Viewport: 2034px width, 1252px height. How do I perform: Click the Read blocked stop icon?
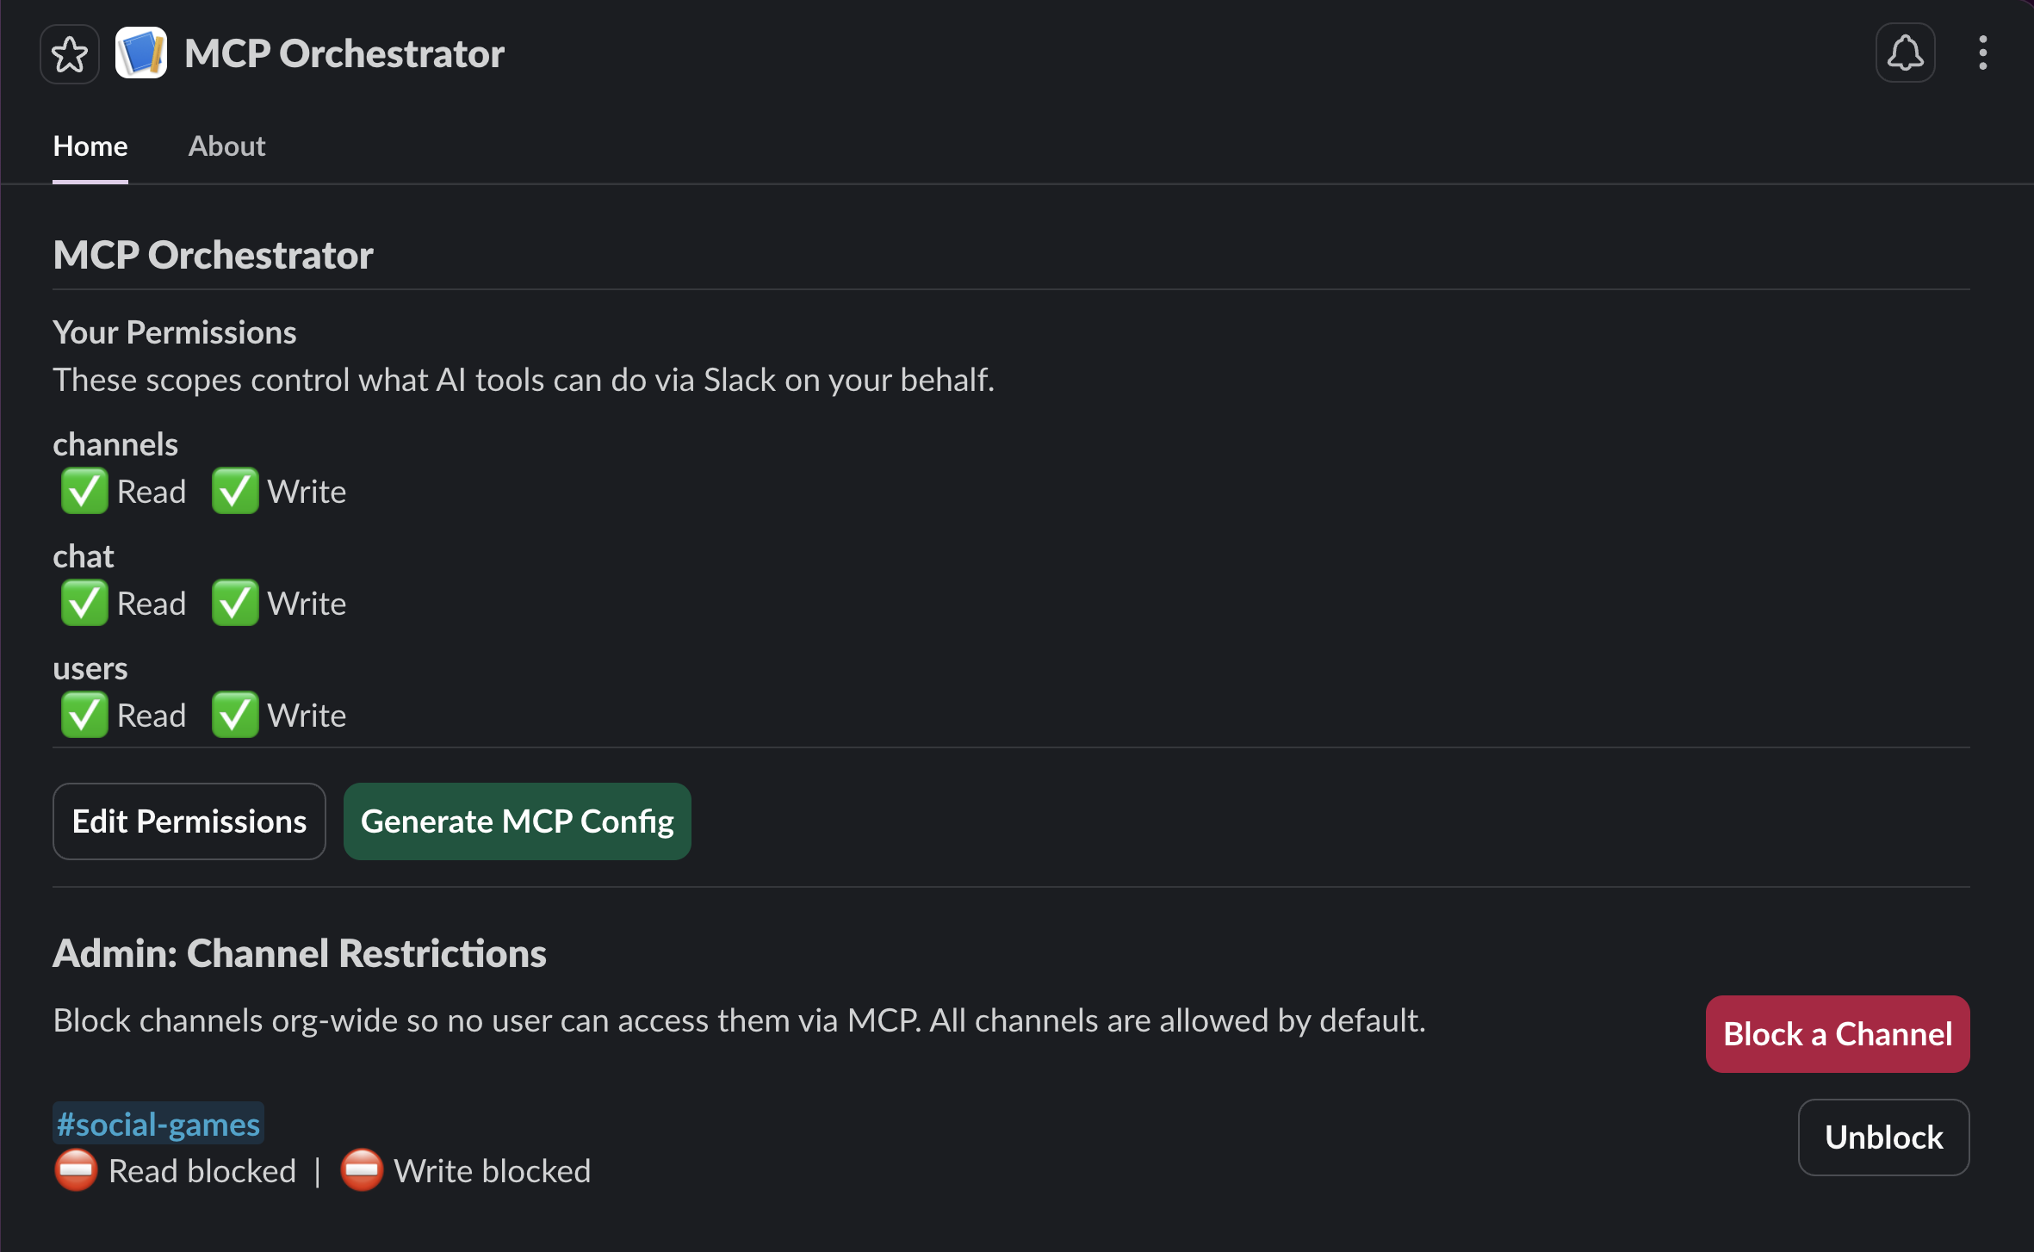coord(76,1170)
